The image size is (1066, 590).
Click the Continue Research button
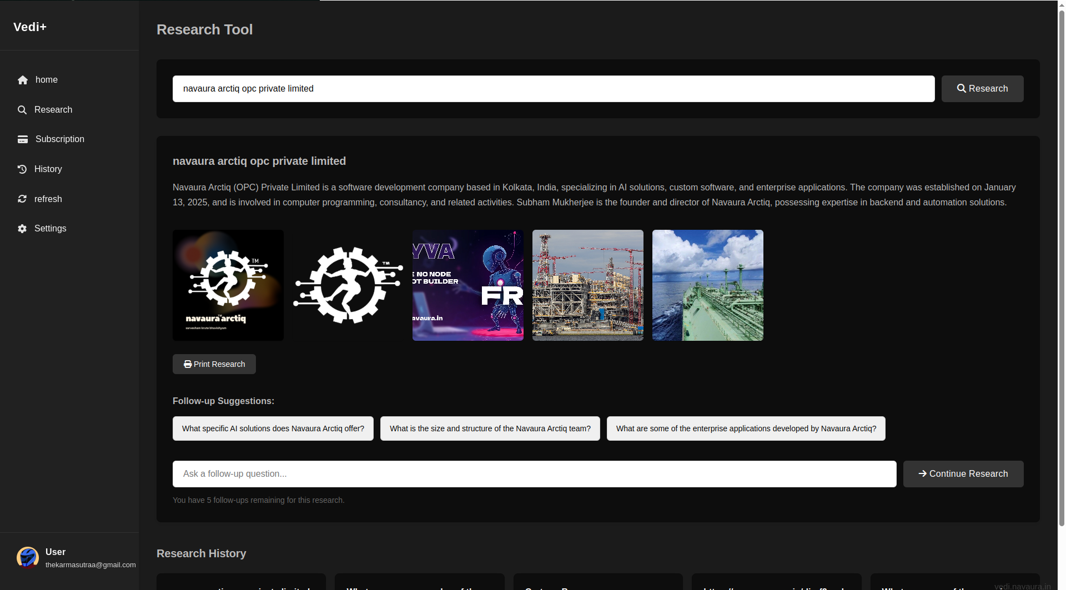point(963,474)
